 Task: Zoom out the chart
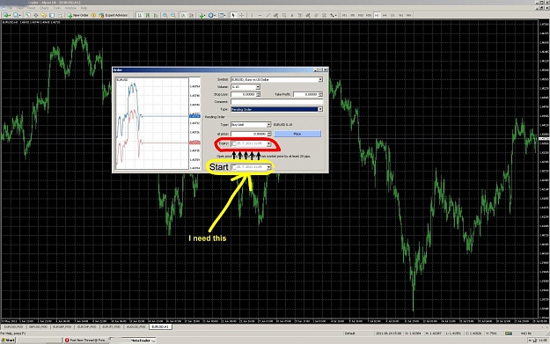[x=173, y=15]
